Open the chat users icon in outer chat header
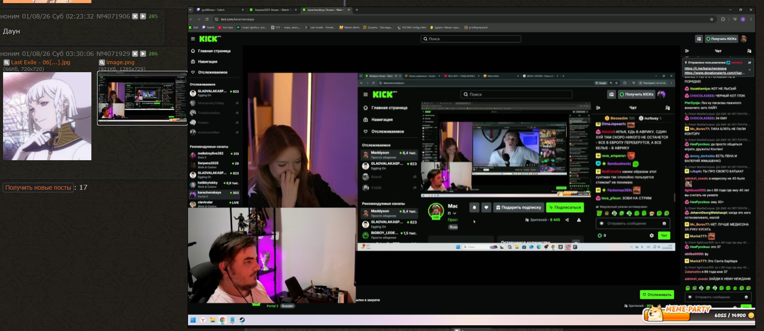Screen dimensions: 764x331 pos(749,51)
